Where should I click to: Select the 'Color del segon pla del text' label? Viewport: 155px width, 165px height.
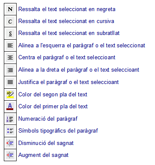tap(53, 94)
